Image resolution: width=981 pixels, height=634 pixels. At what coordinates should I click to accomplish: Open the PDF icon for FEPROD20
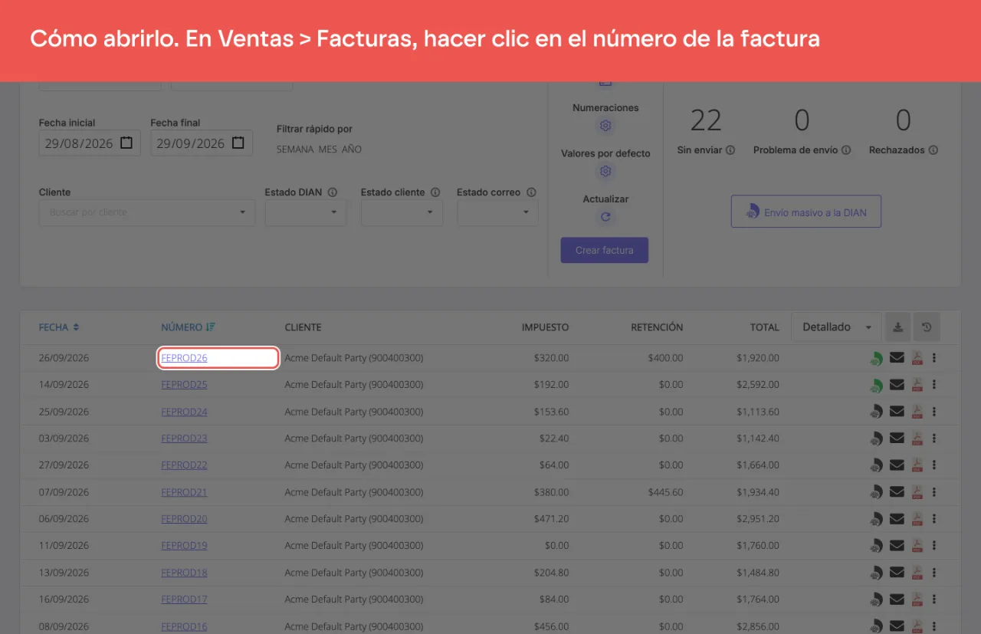[917, 519]
